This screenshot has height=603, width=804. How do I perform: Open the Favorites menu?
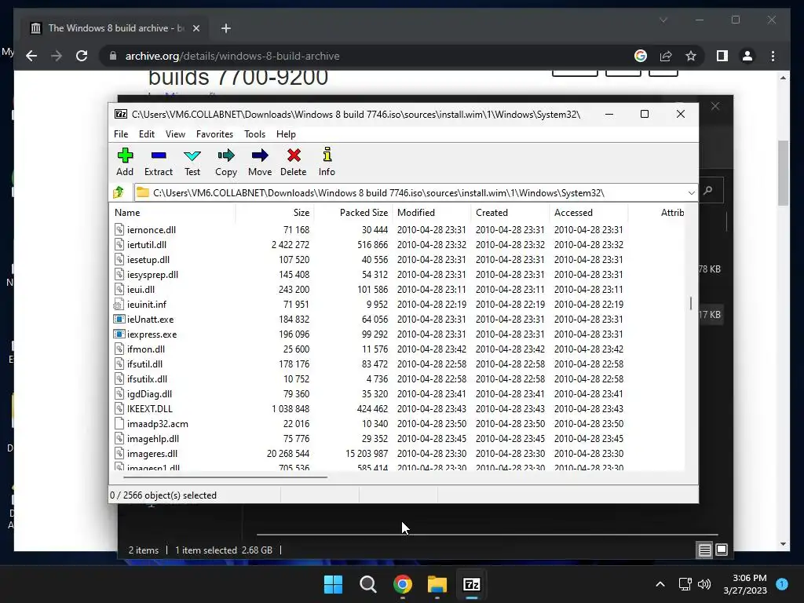click(214, 133)
